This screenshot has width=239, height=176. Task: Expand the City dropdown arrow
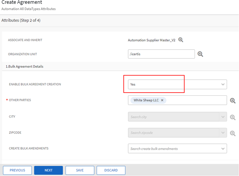[223, 117]
